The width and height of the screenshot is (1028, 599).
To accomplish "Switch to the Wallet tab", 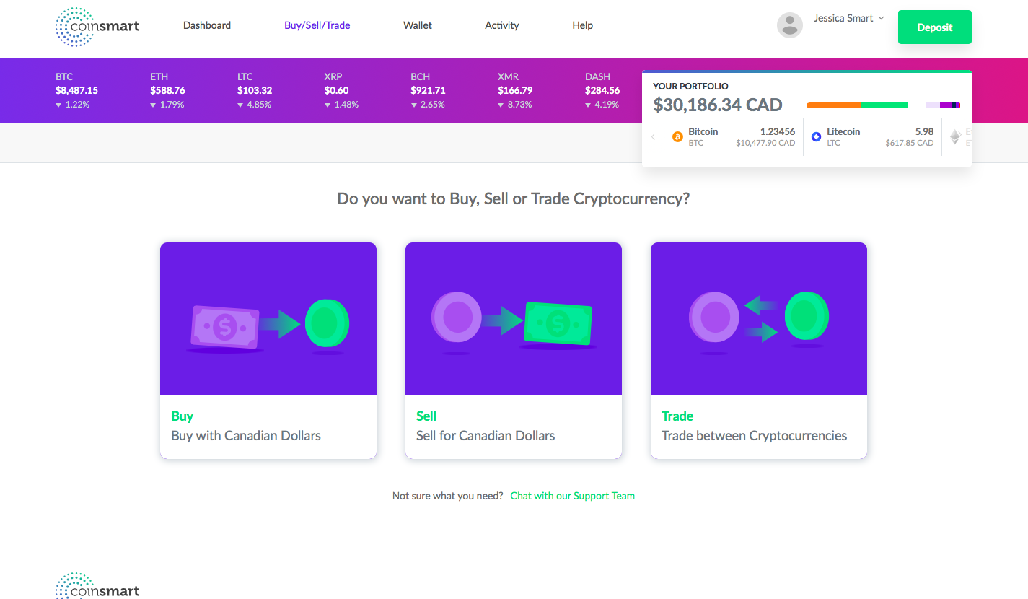I will (x=417, y=25).
